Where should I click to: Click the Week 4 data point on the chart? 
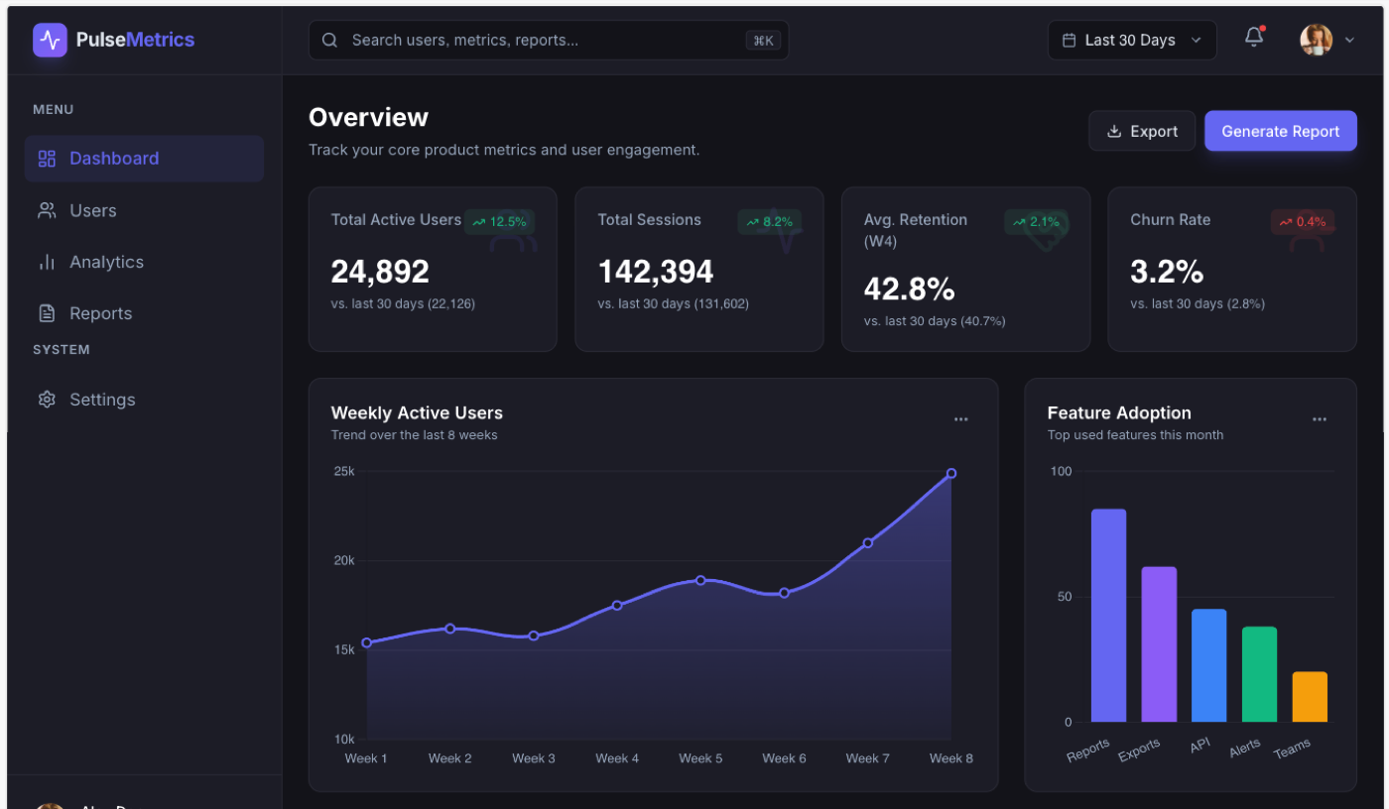click(617, 605)
